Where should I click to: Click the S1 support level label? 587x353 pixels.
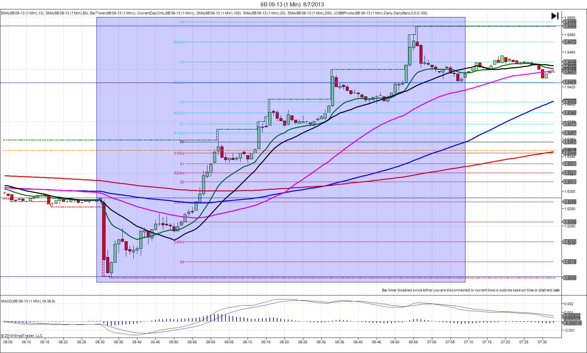pos(182,164)
